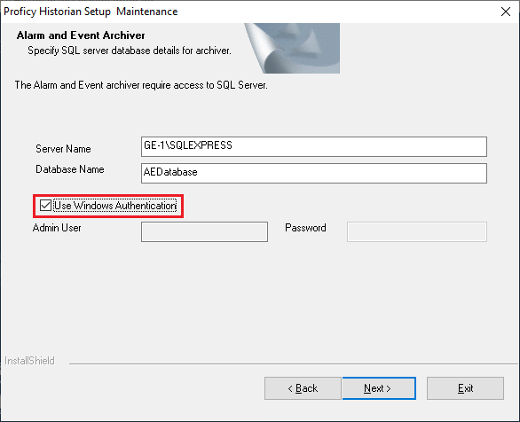This screenshot has height=422, width=520.
Task: Toggle the Use Windows Authentication checkbox
Action: pos(45,206)
